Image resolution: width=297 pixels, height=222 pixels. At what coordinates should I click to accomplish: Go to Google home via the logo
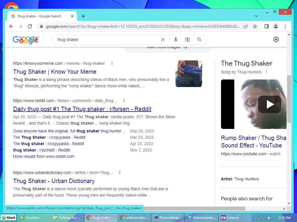click(26, 40)
